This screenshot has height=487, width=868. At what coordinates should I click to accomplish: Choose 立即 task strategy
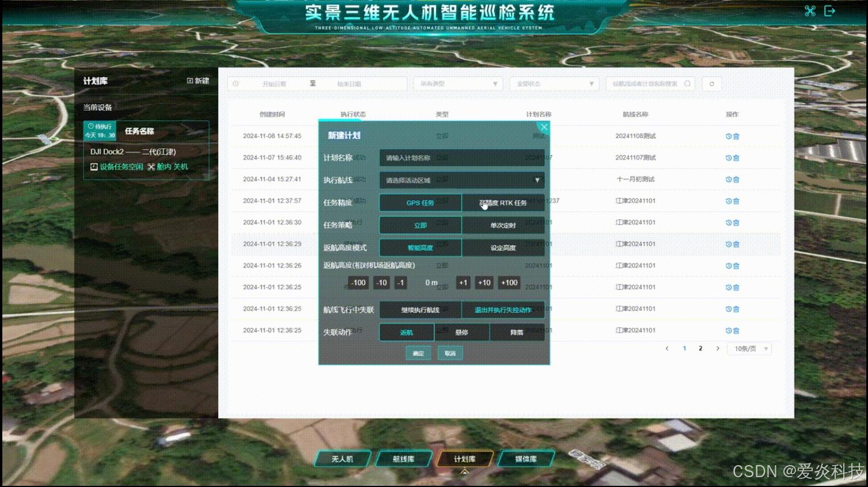click(x=420, y=225)
